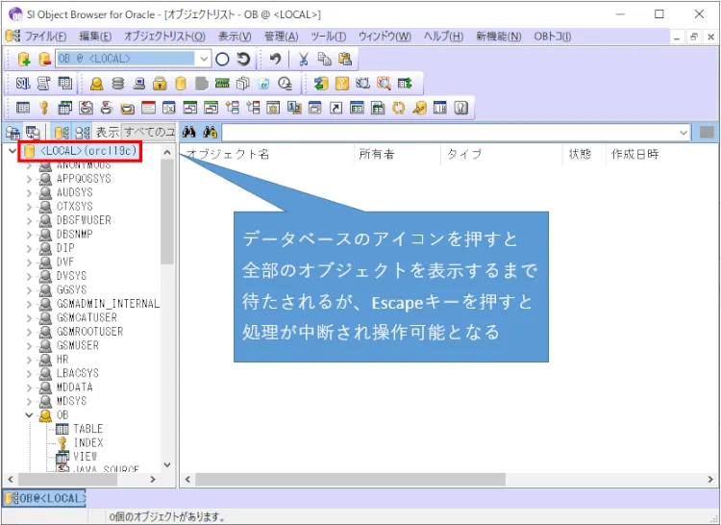Toggle the first tree mode icon in left panel

tap(12, 133)
